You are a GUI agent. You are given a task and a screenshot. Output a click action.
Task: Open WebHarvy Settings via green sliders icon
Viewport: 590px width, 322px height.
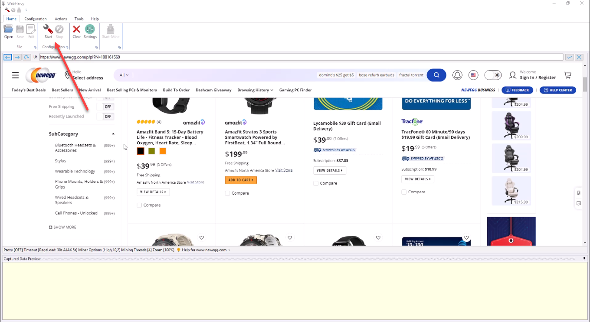click(x=90, y=29)
